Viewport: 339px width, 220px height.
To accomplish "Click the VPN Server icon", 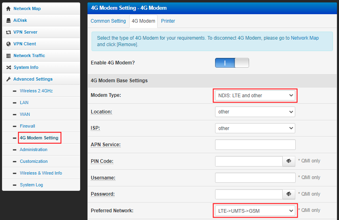I will (x=8, y=32).
